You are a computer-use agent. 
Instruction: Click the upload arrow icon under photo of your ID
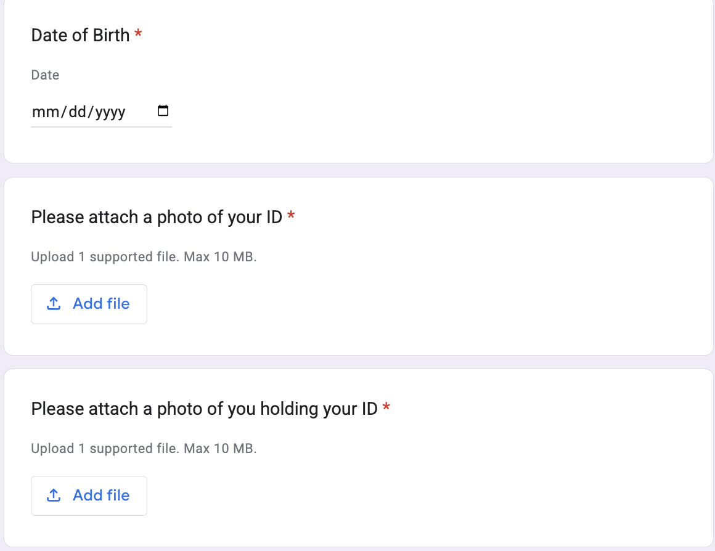54,304
